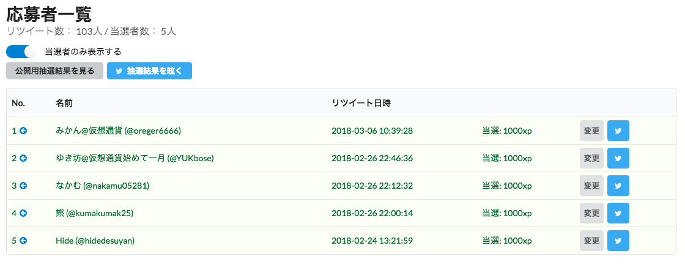Viewport: 685px width, 265px height.
Task: Click the Twitter button for 熊 row
Action: (x=618, y=213)
